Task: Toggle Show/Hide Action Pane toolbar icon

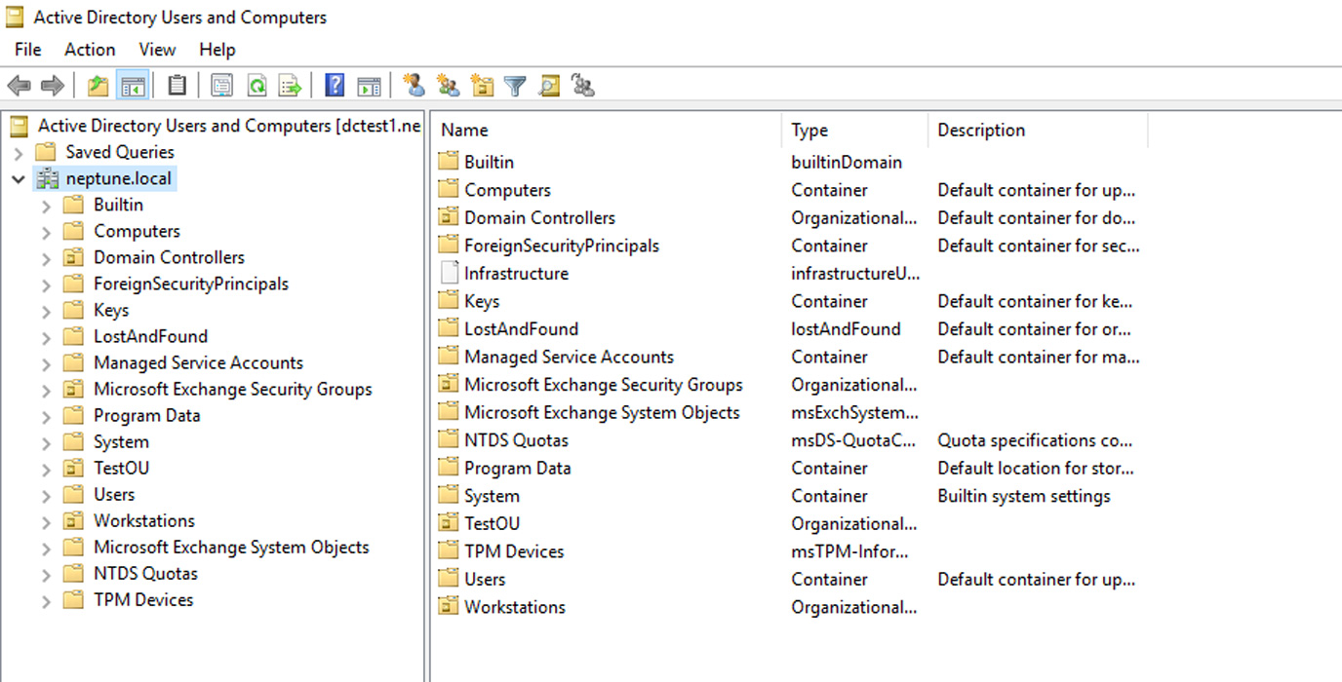Action: 369,86
